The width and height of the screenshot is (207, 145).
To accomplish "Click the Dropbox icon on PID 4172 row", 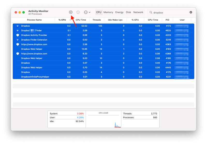I will pos(18,26).
